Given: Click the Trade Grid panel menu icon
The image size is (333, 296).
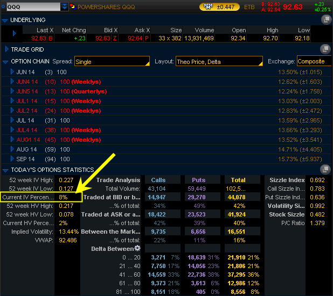Looking at the screenshot, I should (x=325, y=49).
